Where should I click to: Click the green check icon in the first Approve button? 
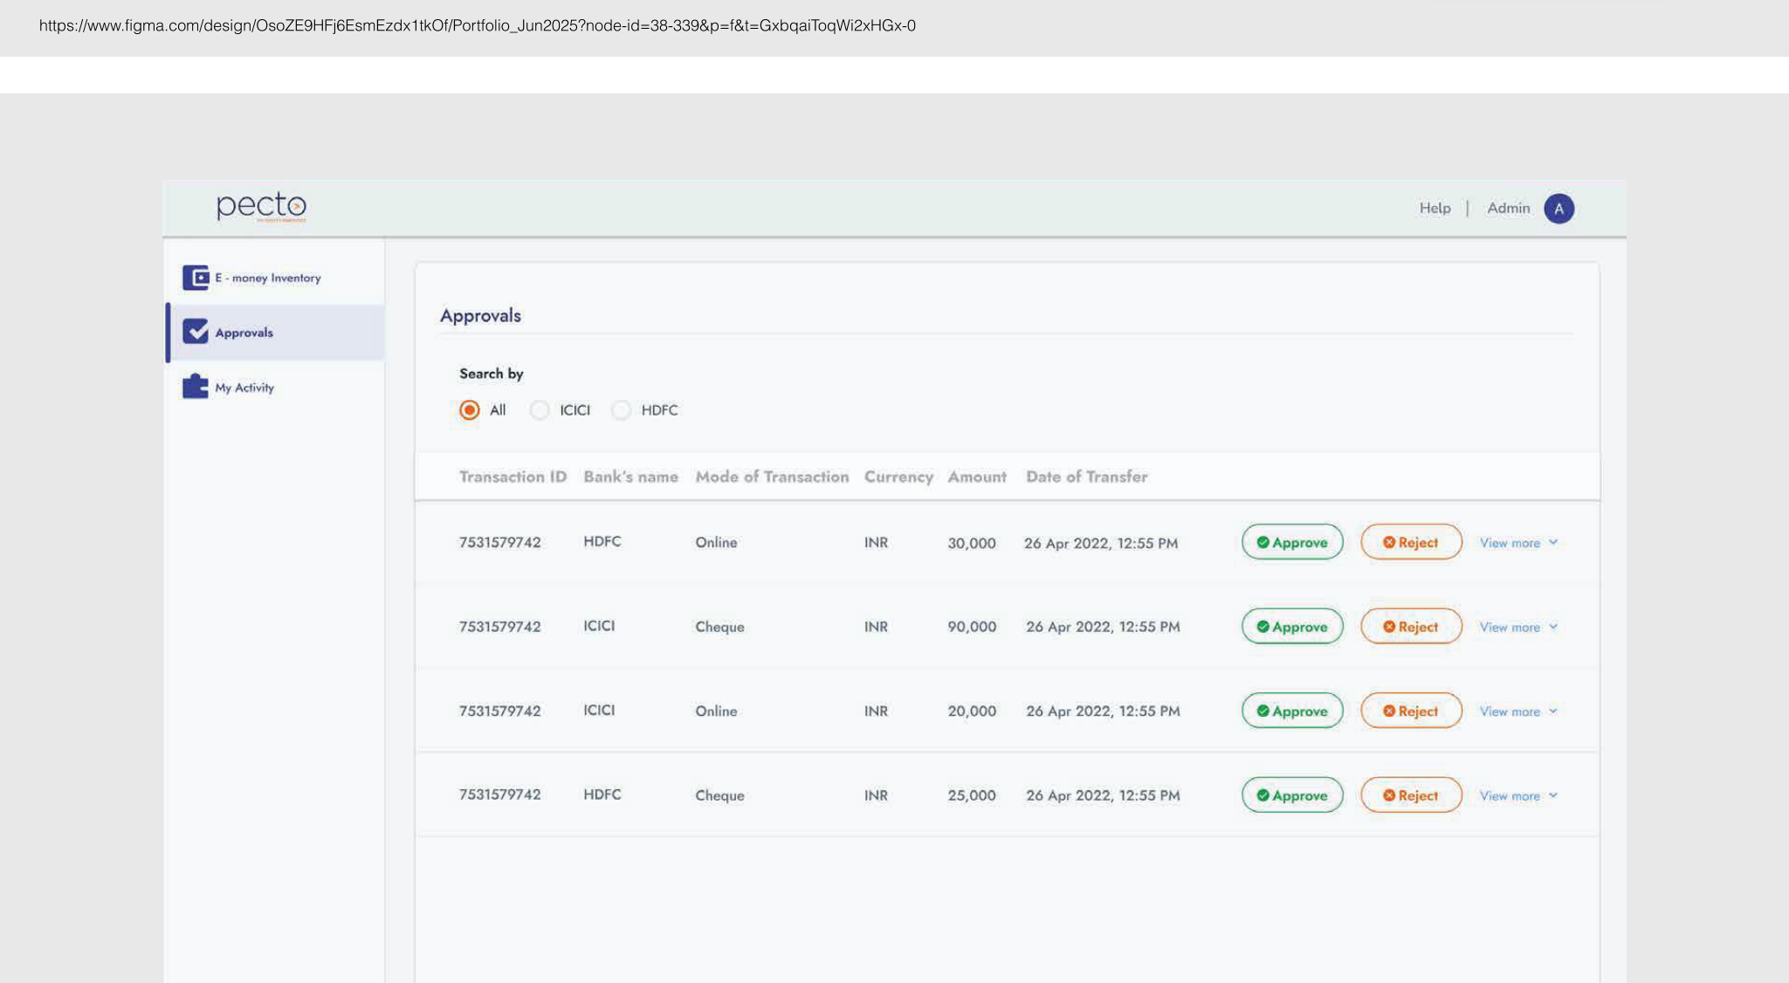(1263, 542)
